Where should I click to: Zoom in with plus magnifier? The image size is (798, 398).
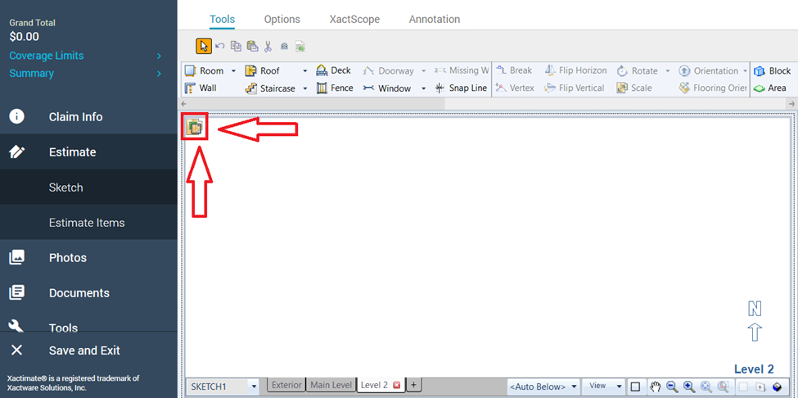point(689,387)
